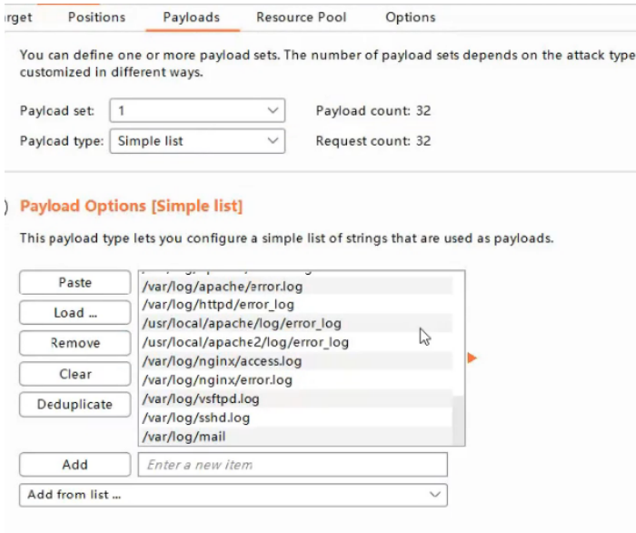636x533 pixels.
Task: Click the Deduplicate button
Action: [75, 405]
